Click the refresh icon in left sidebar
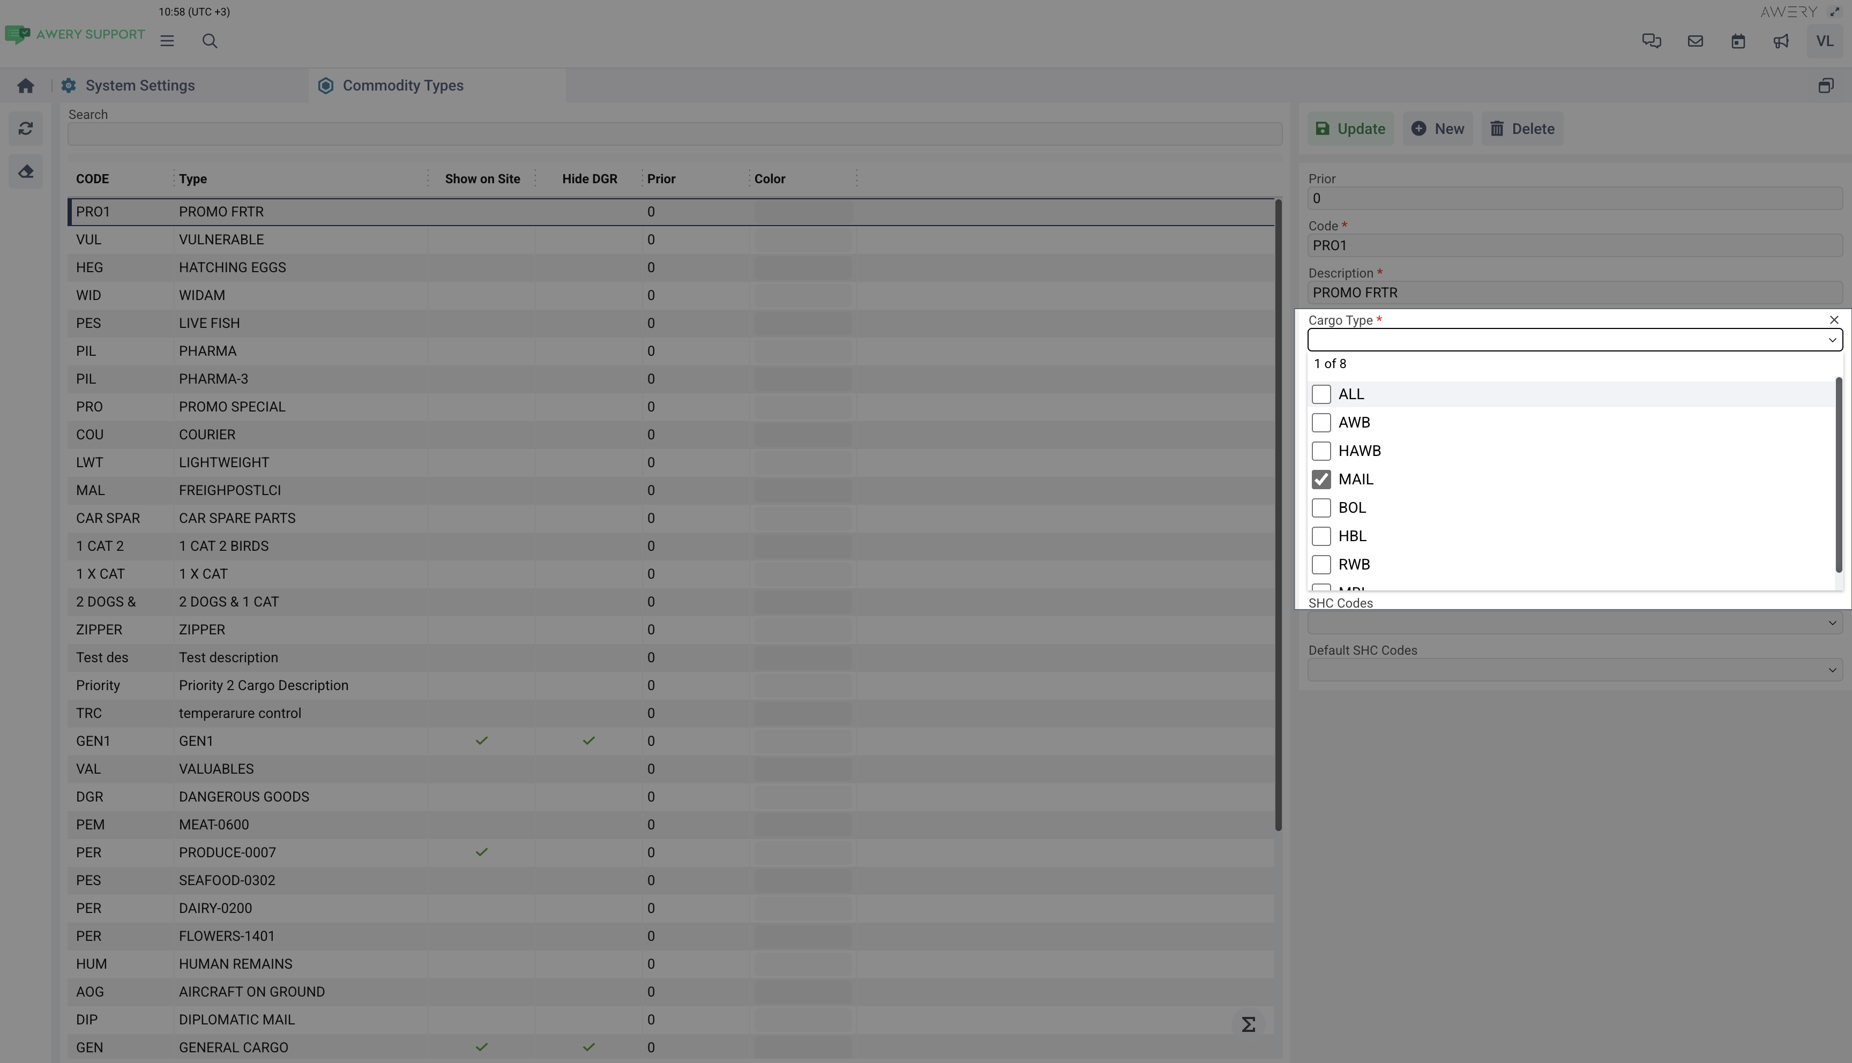The image size is (1852, 1063). [x=26, y=129]
